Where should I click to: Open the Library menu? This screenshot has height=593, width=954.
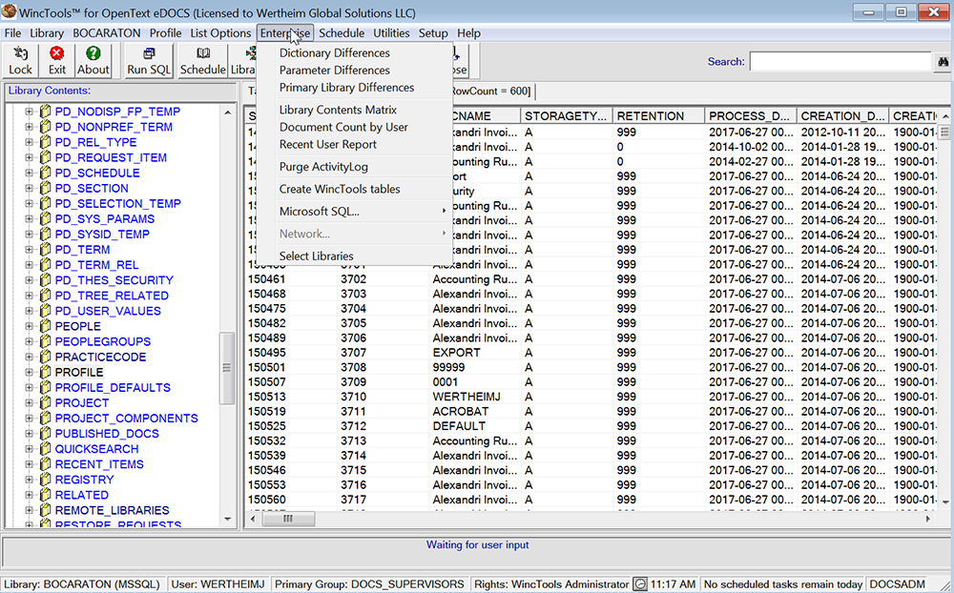point(47,32)
